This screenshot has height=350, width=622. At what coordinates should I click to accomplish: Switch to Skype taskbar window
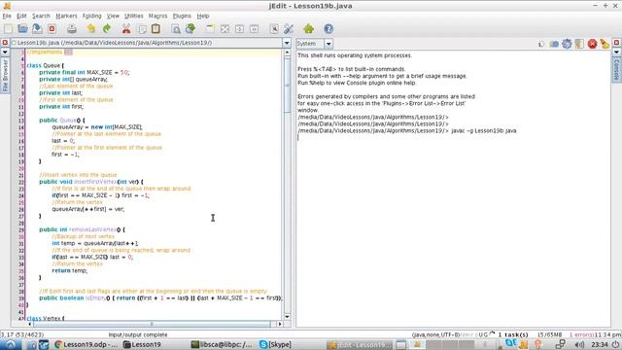click(x=276, y=344)
